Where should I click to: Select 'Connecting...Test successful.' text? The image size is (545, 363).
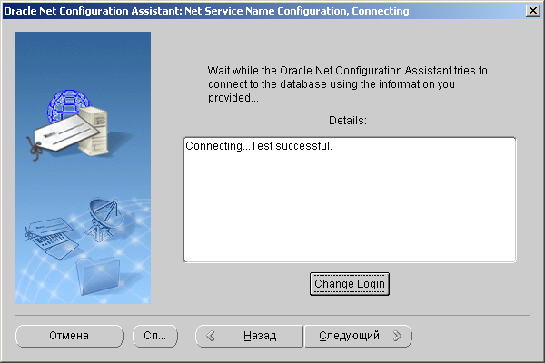click(259, 146)
